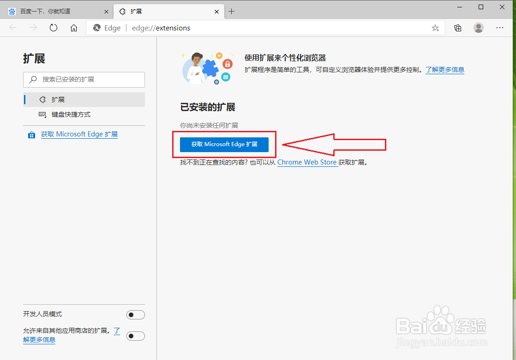Close the 扩展 tab
This screenshot has height=360, width=516.
[x=216, y=12]
